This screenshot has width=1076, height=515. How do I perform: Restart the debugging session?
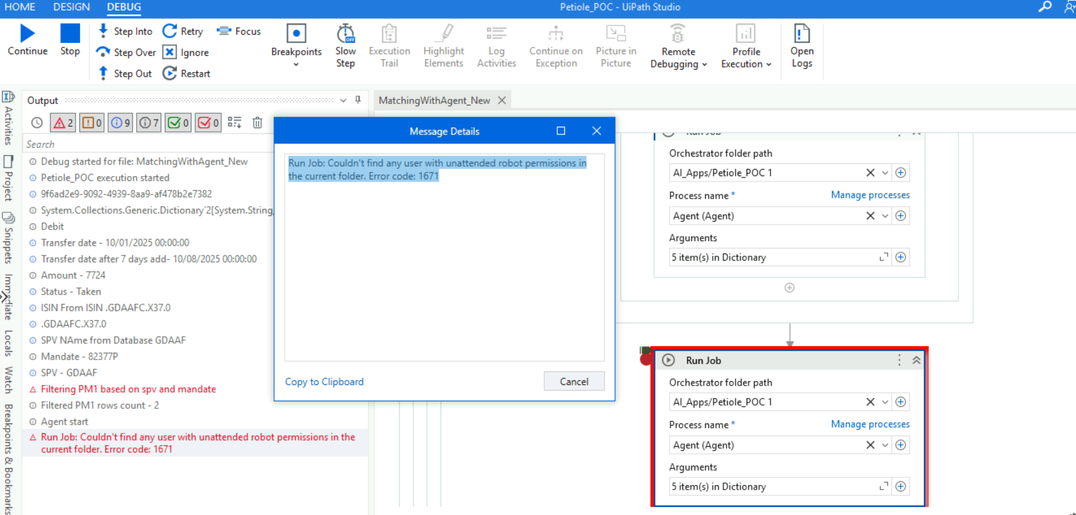point(187,73)
